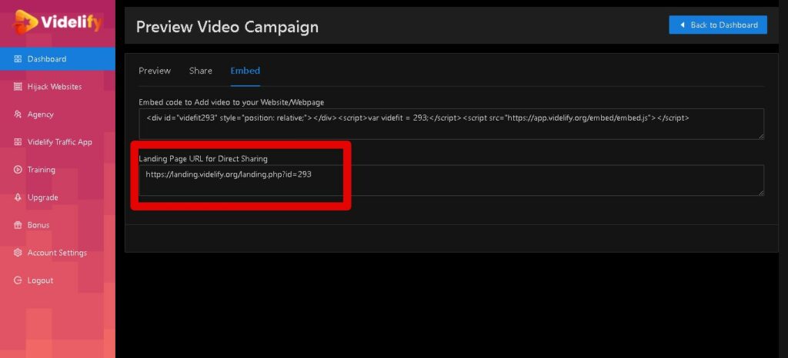The height and width of the screenshot is (358, 788).
Task: Open Dashboard in the sidebar
Action: pyautogui.click(x=57, y=58)
